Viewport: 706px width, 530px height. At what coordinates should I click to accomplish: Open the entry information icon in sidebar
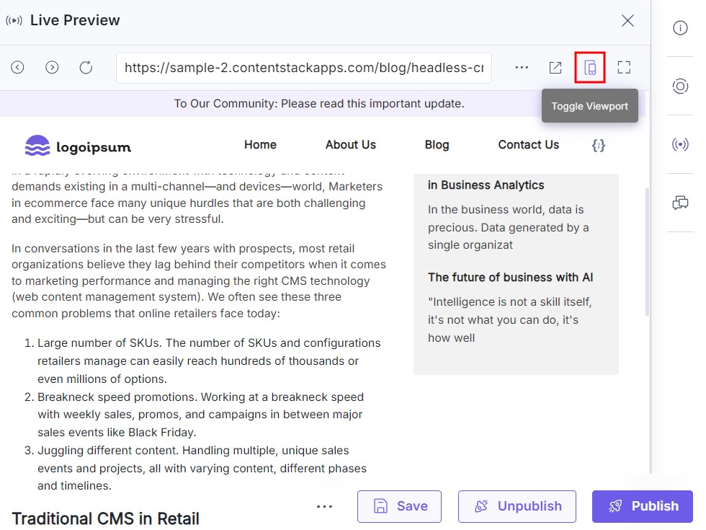(680, 27)
